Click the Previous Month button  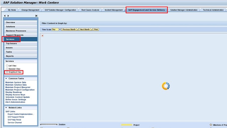coord(69,29)
